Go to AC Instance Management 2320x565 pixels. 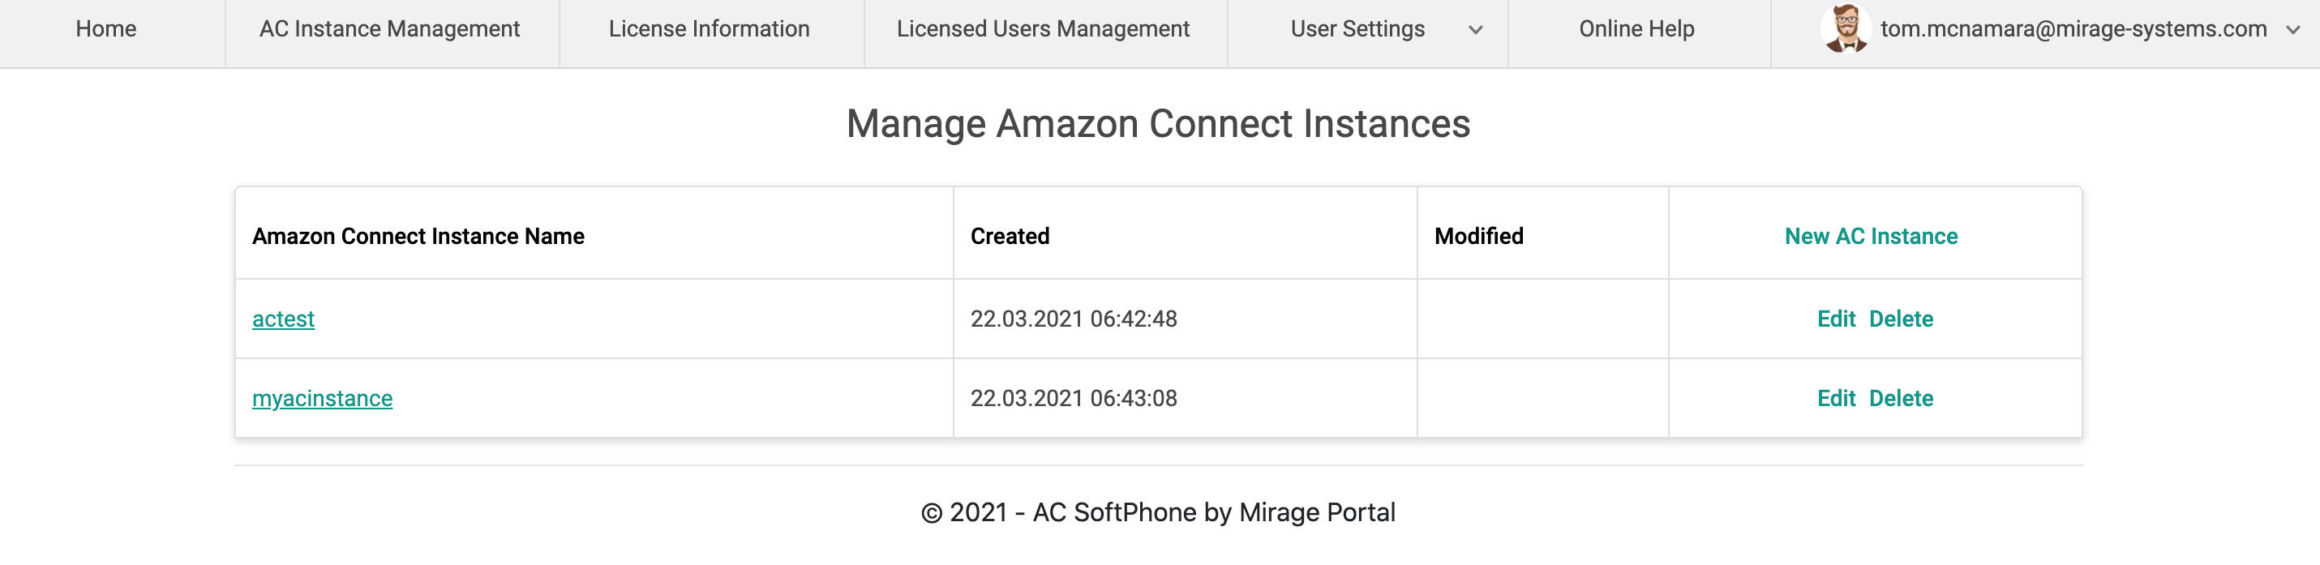(389, 29)
